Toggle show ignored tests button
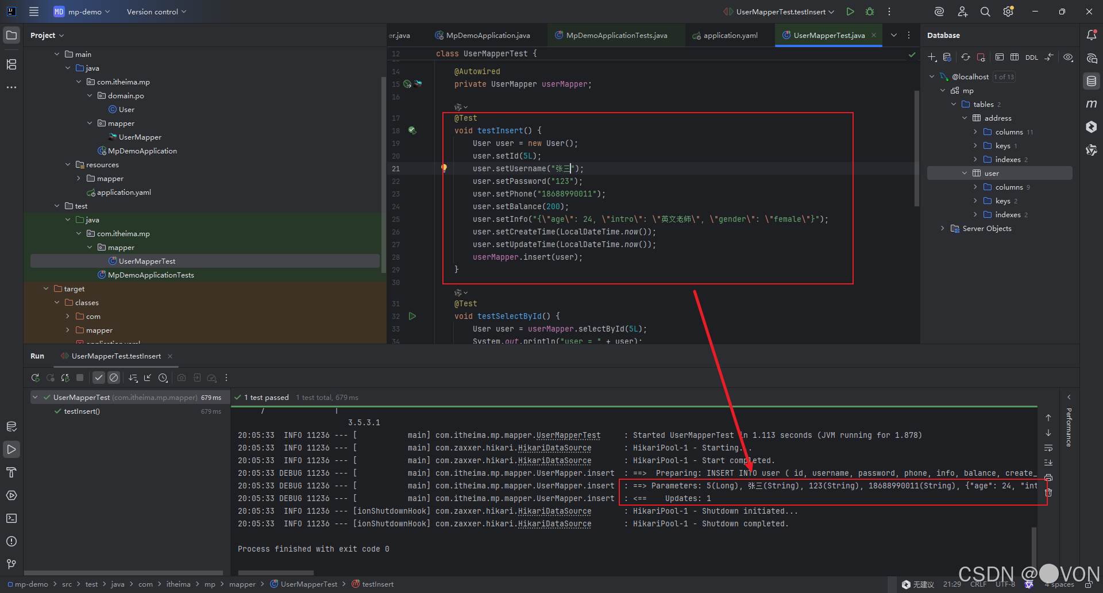Viewport: 1103px width, 593px height. pos(114,378)
